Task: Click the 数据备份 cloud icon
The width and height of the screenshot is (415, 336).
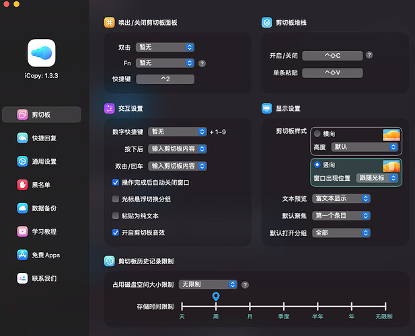Action: coord(22,208)
